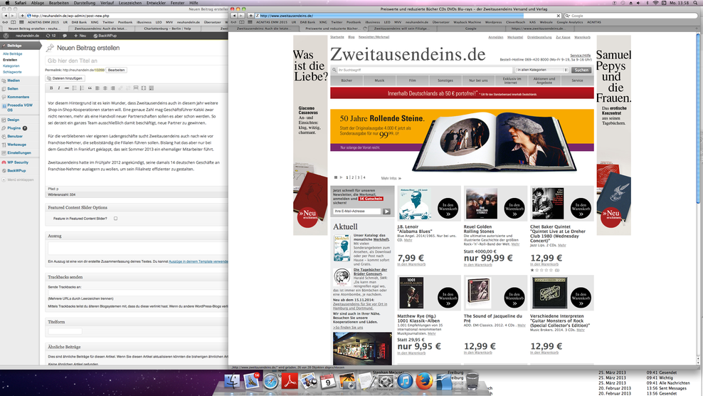
Task: Insert bulleted list in WordPress editor
Action: coord(75,88)
